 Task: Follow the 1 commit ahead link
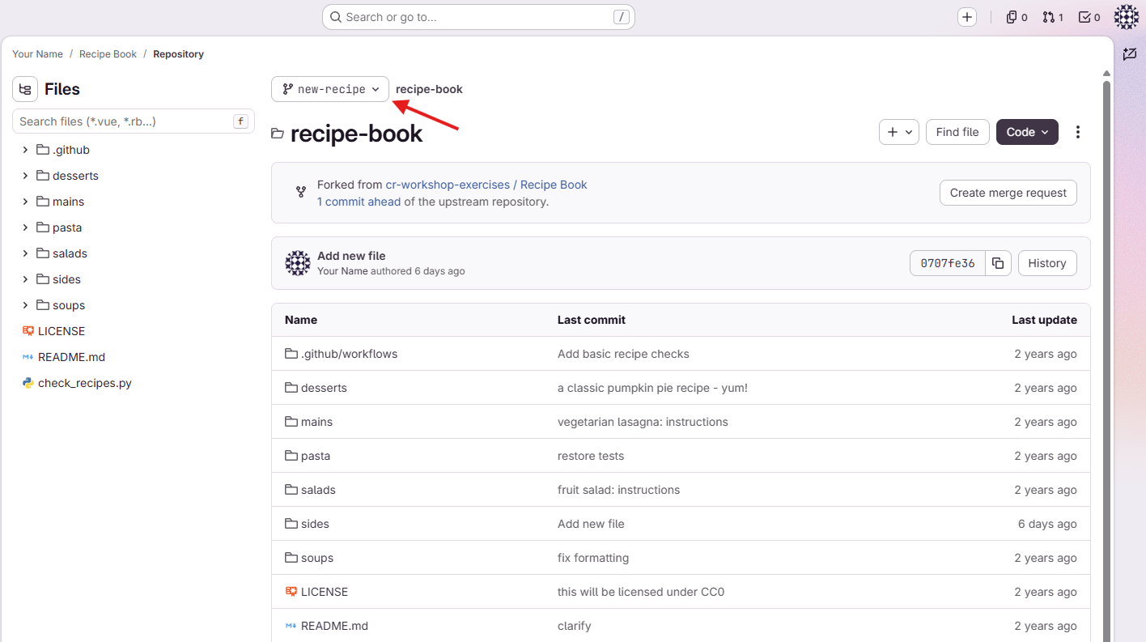pos(359,202)
